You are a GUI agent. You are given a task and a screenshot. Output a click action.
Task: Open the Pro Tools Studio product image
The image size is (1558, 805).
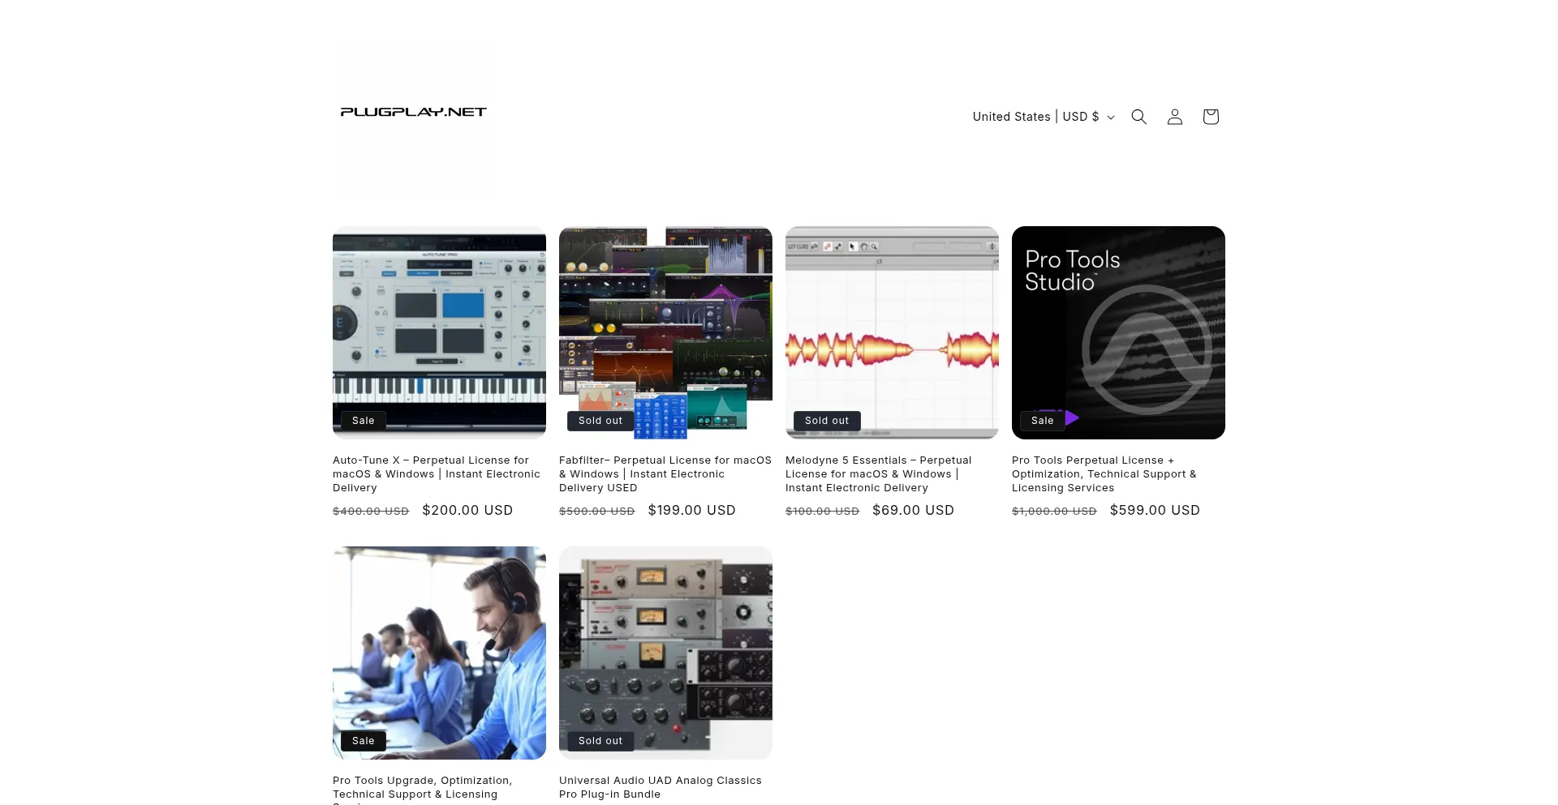coord(1118,332)
